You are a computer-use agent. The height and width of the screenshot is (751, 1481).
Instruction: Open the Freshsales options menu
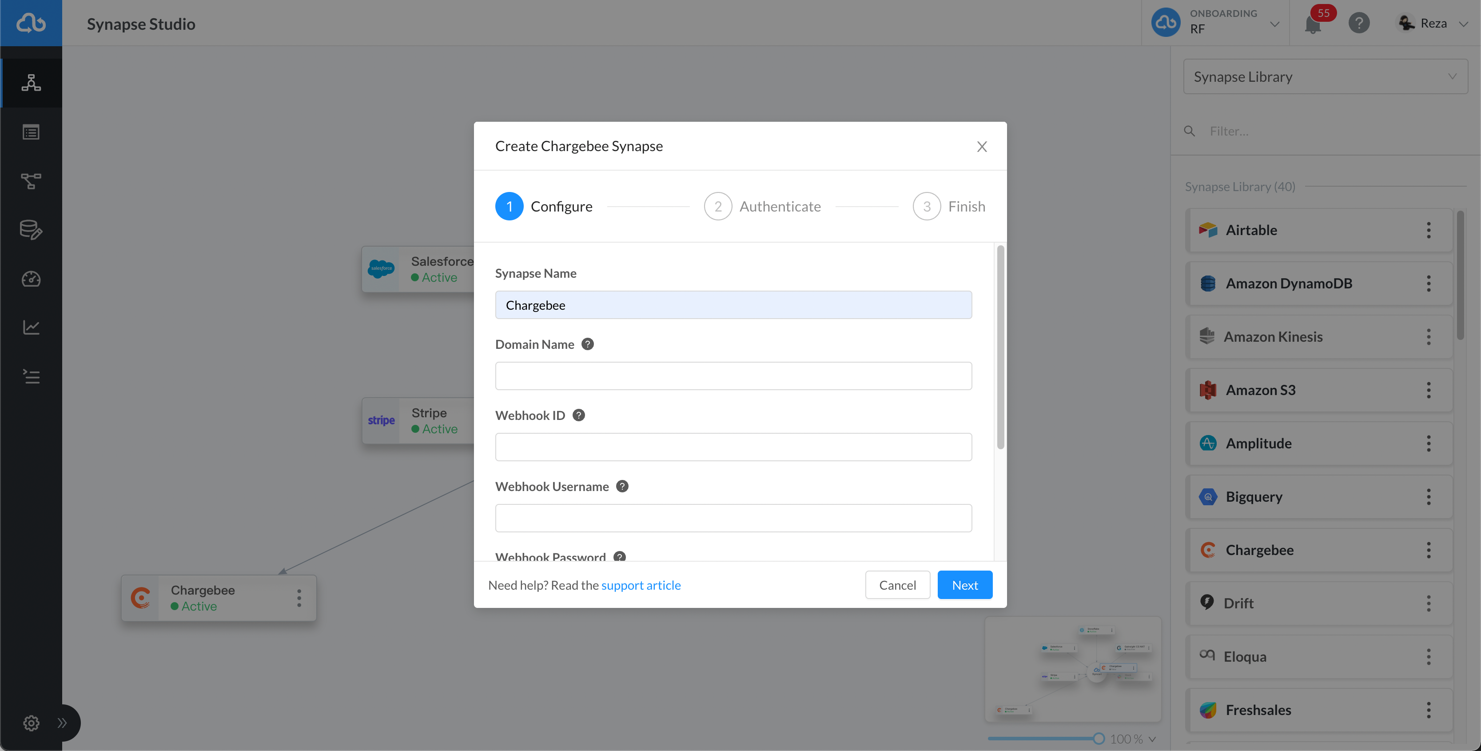tap(1429, 710)
